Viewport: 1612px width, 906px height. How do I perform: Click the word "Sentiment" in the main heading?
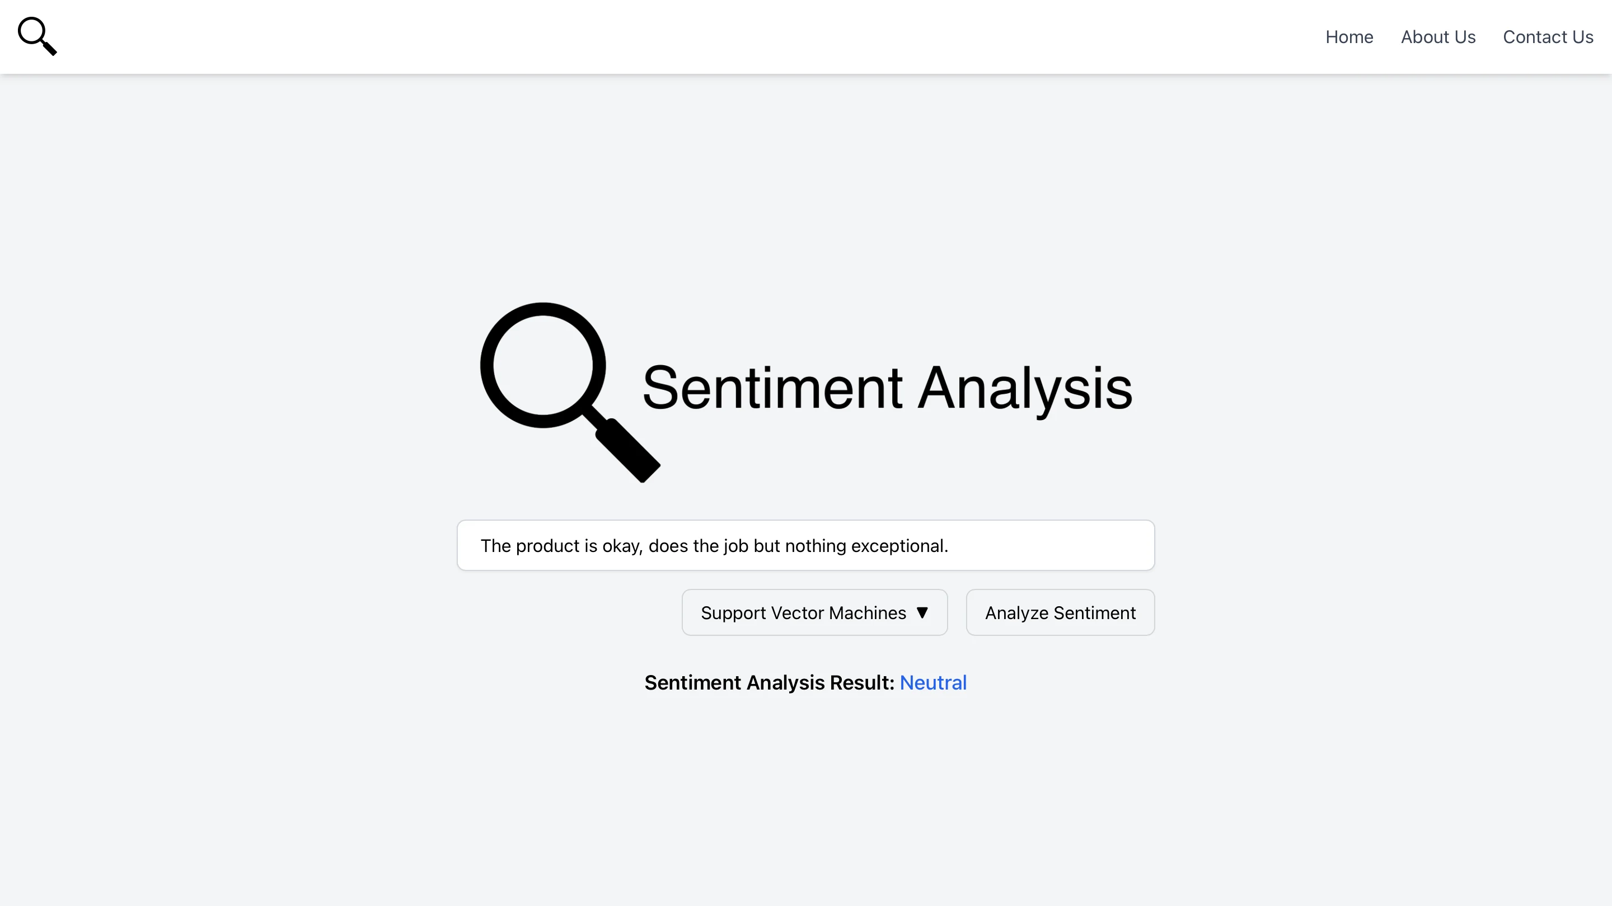[772, 388]
